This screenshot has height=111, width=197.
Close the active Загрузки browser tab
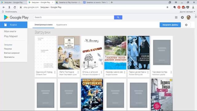pos(53,2)
